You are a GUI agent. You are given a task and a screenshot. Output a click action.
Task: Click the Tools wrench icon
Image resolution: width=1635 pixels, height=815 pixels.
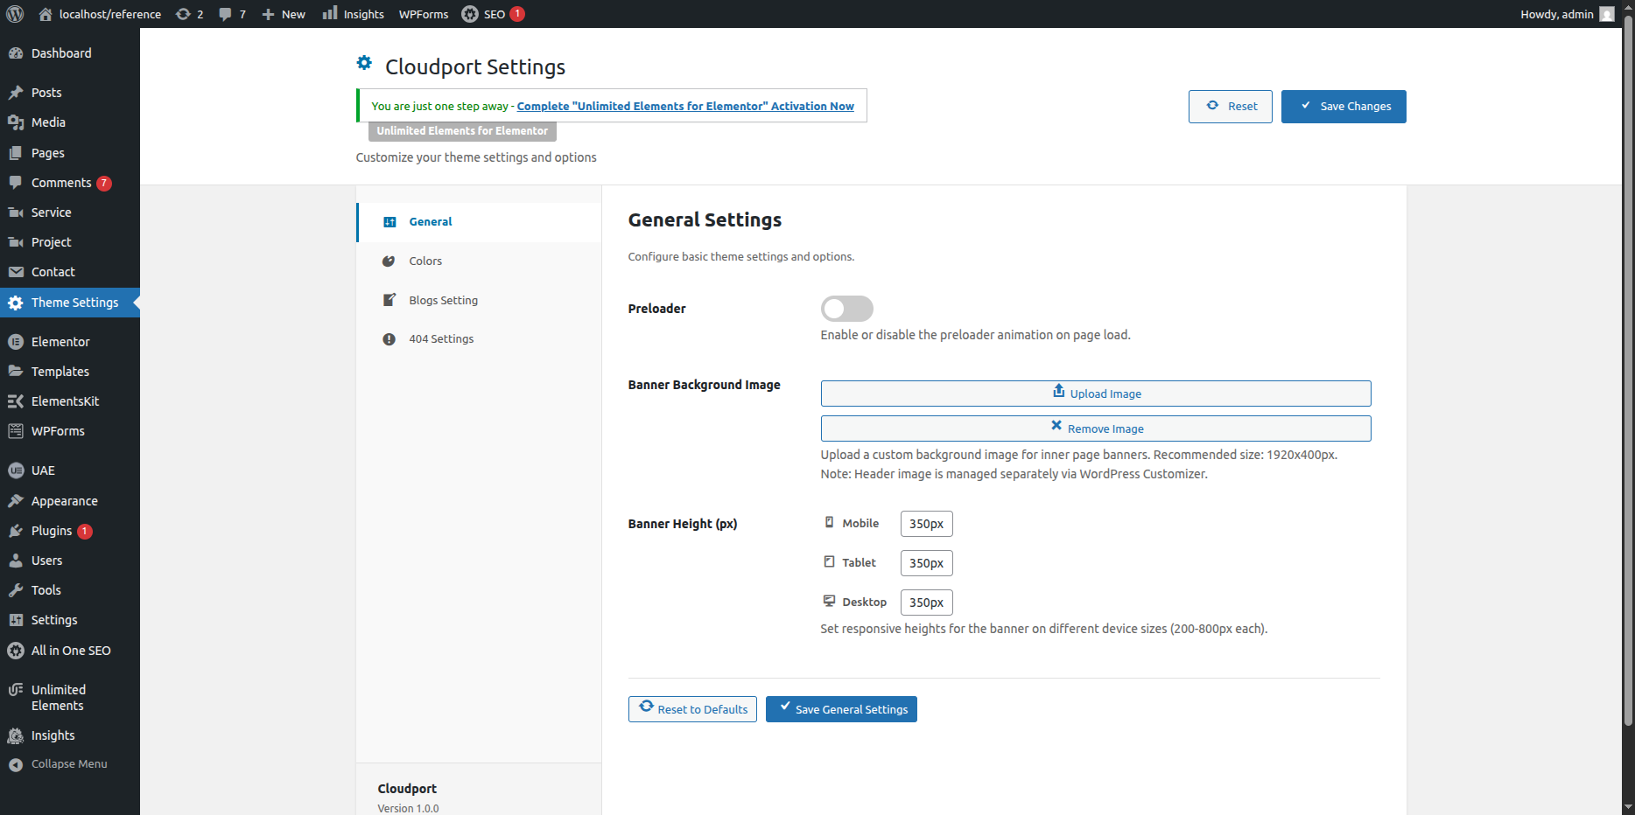[x=16, y=590]
